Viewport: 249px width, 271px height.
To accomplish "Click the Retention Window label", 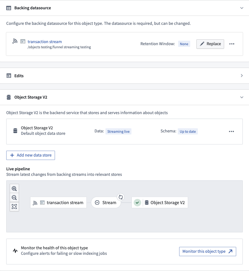I will click(158, 44).
